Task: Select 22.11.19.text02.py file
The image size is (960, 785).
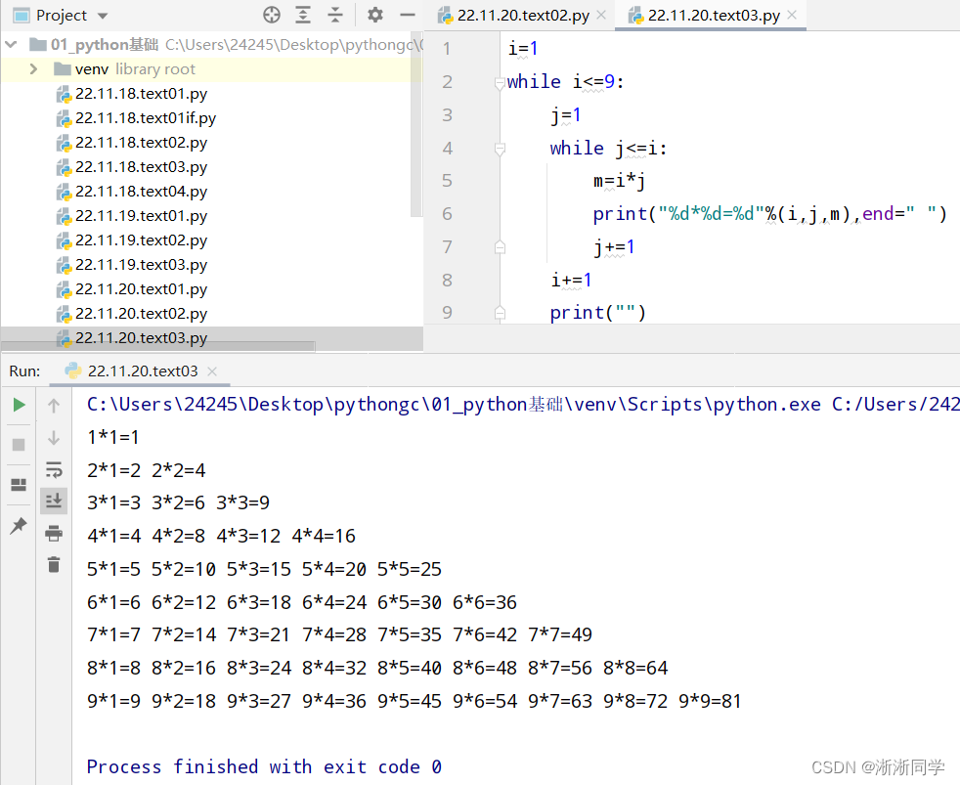Action: (141, 240)
